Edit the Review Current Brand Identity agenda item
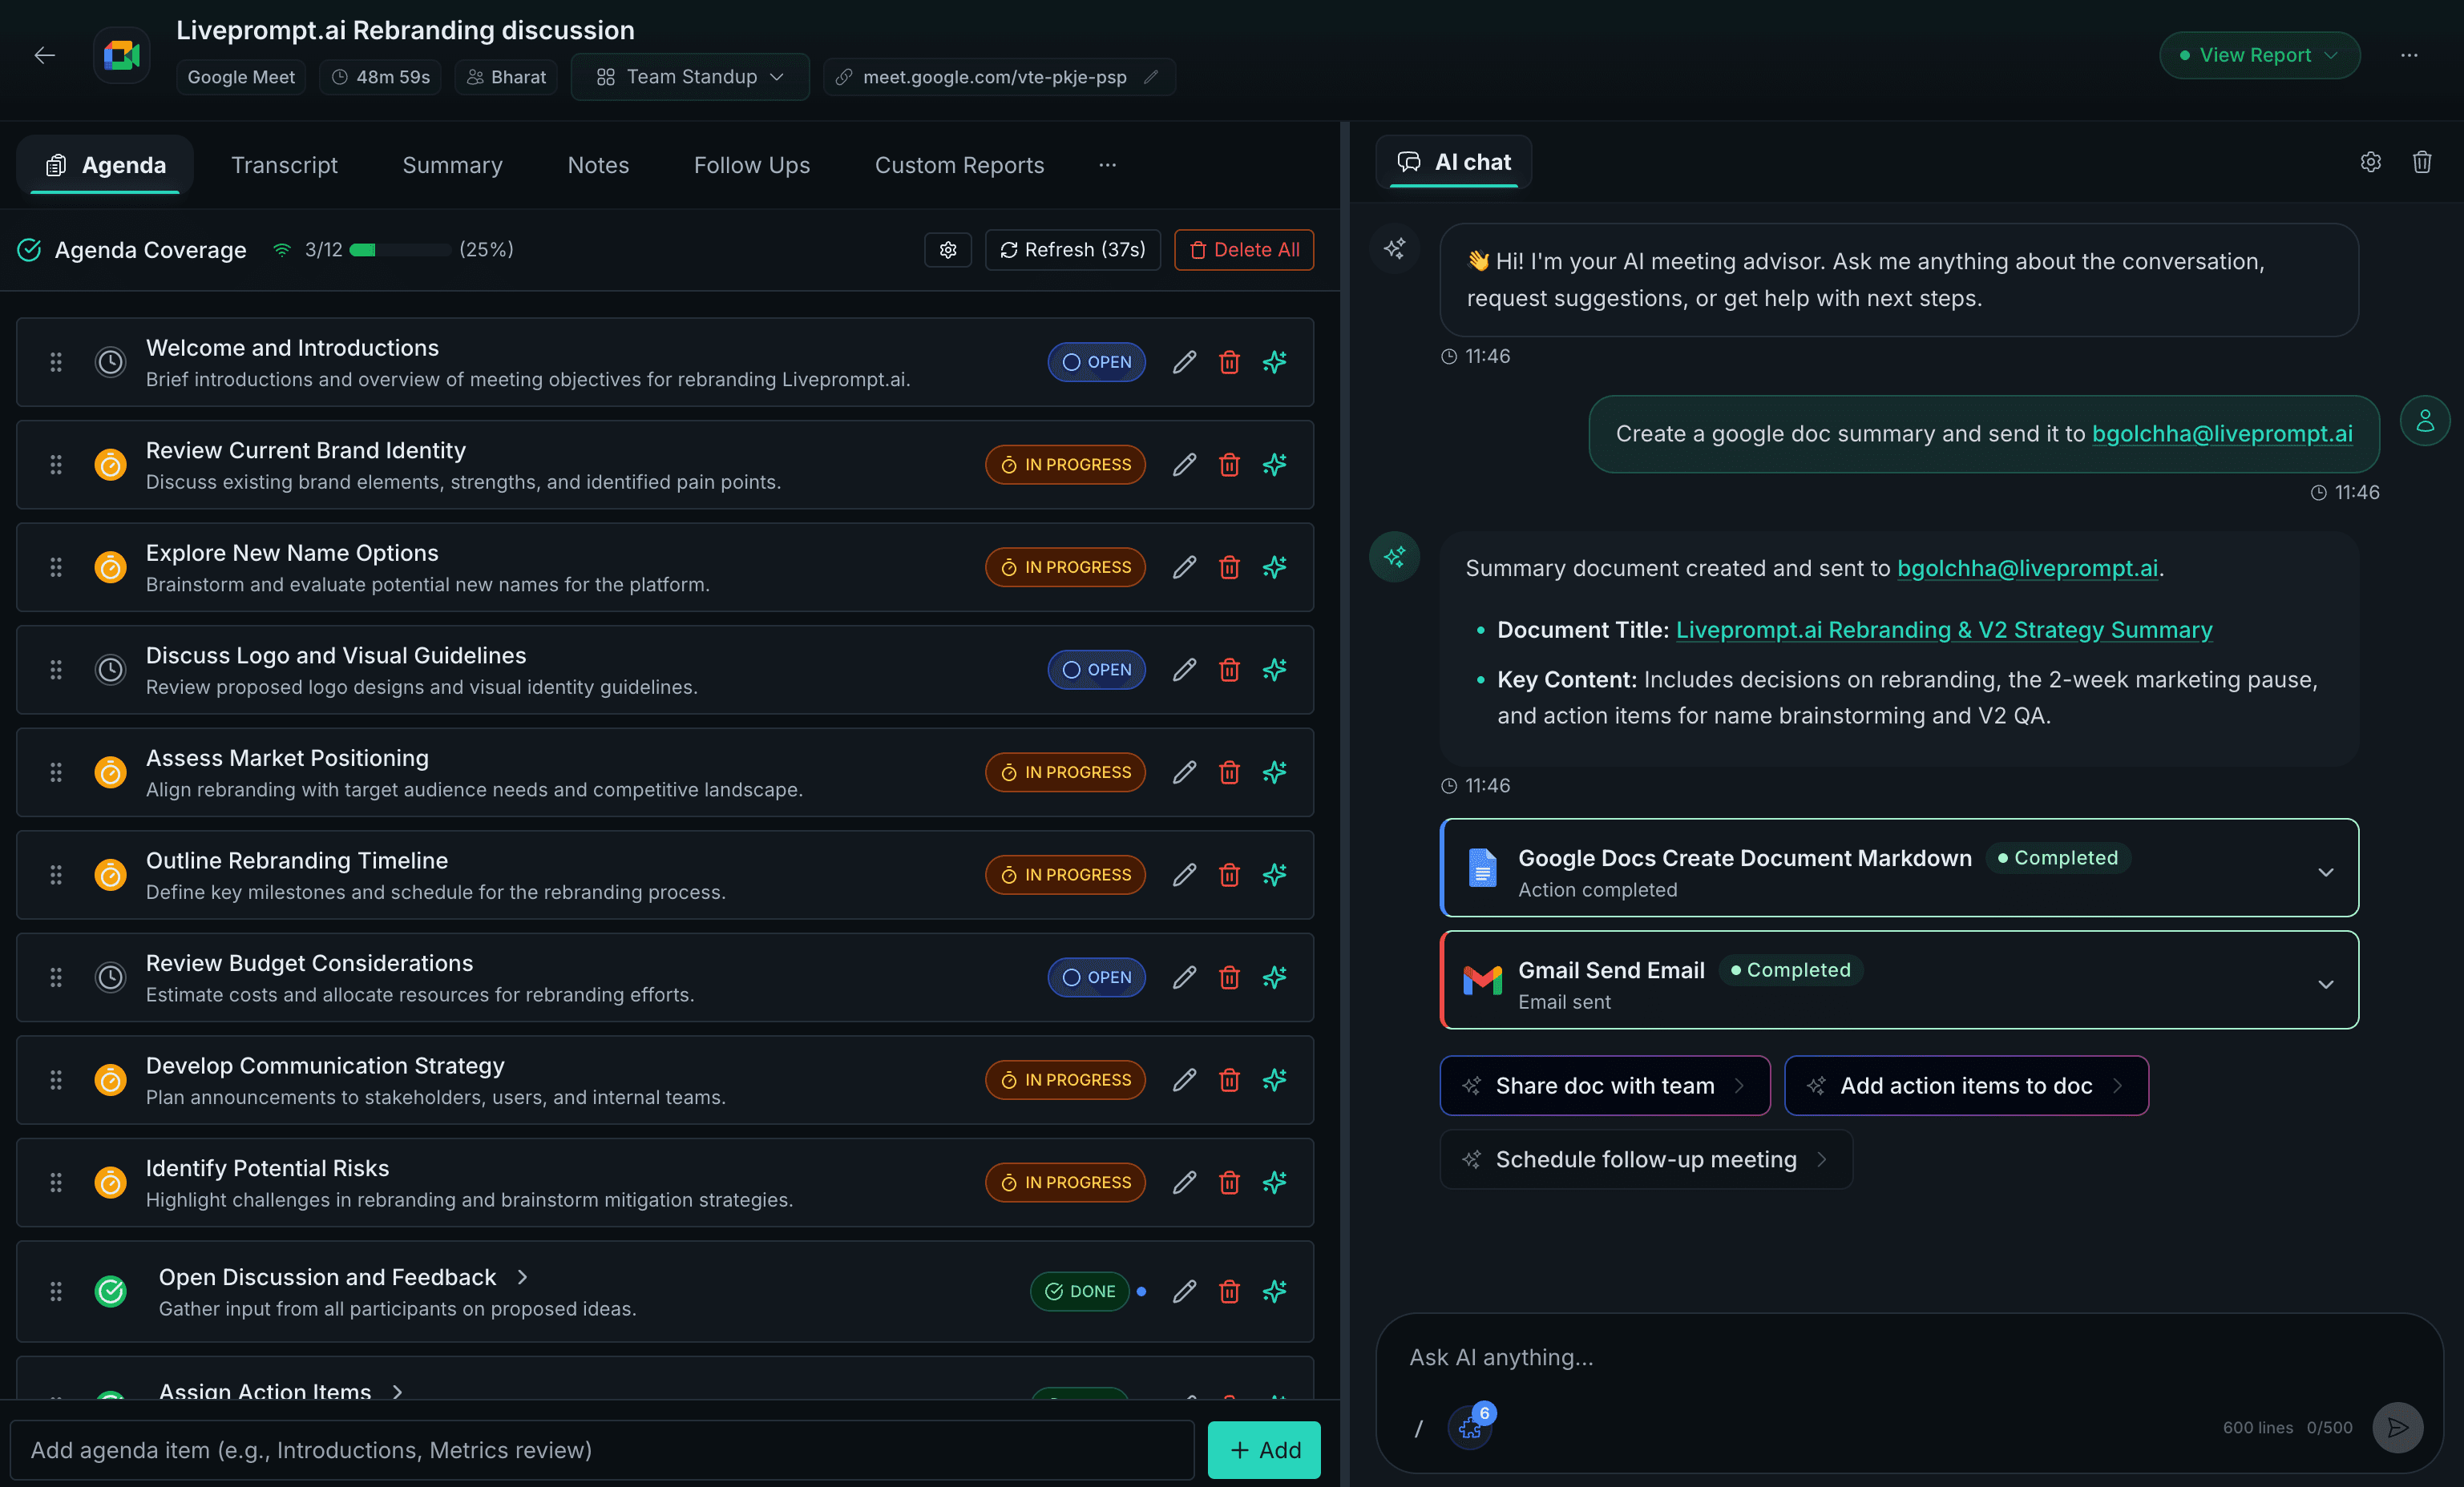The width and height of the screenshot is (2464, 1487). [1183, 465]
